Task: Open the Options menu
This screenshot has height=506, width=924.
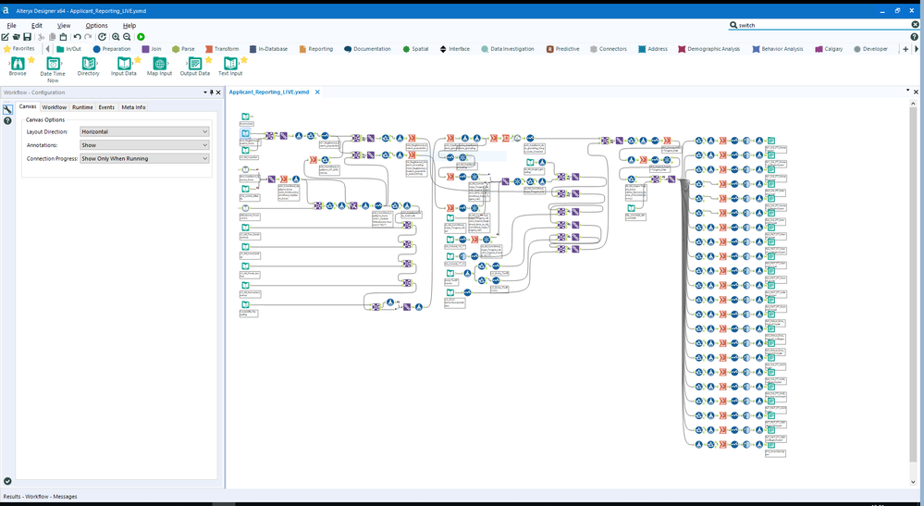Action: [96, 25]
